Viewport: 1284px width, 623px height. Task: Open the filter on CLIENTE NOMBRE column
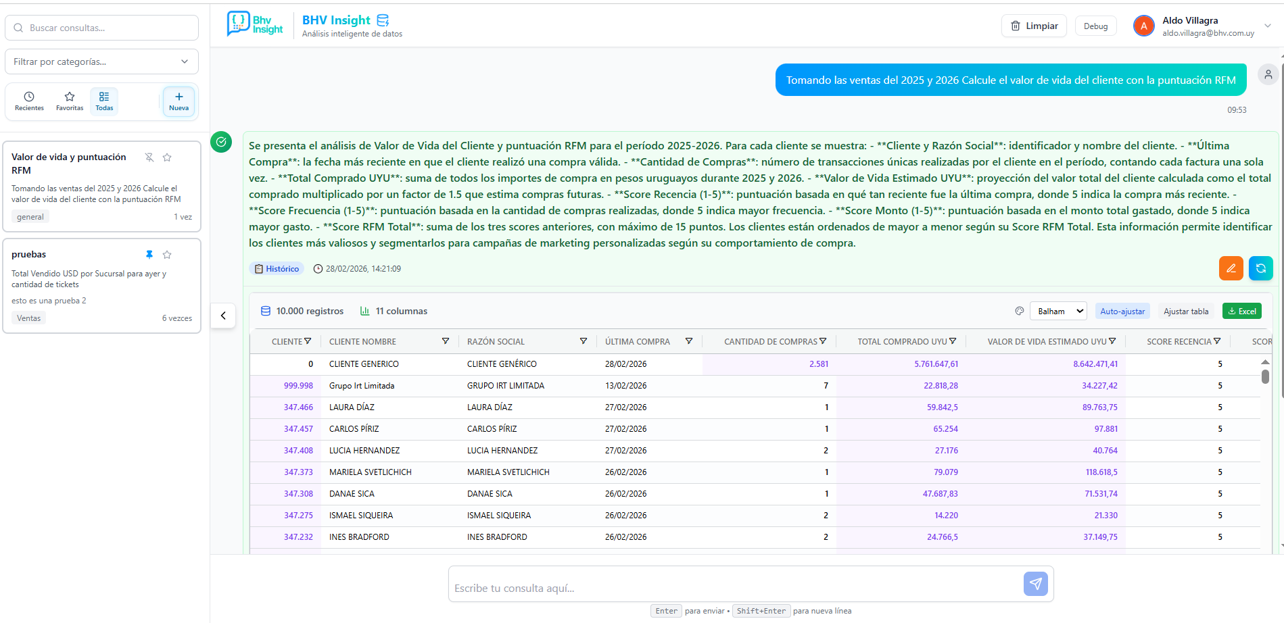446,341
